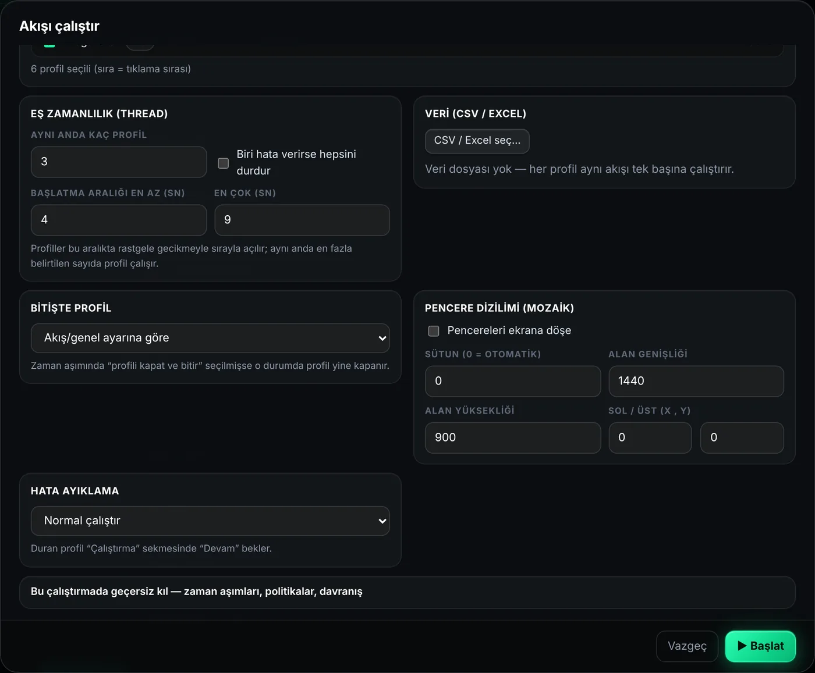Viewport: 815px width, 673px height.
Task: Click the "6 profil seçili" status text
Action: click(x=111, y=69)
